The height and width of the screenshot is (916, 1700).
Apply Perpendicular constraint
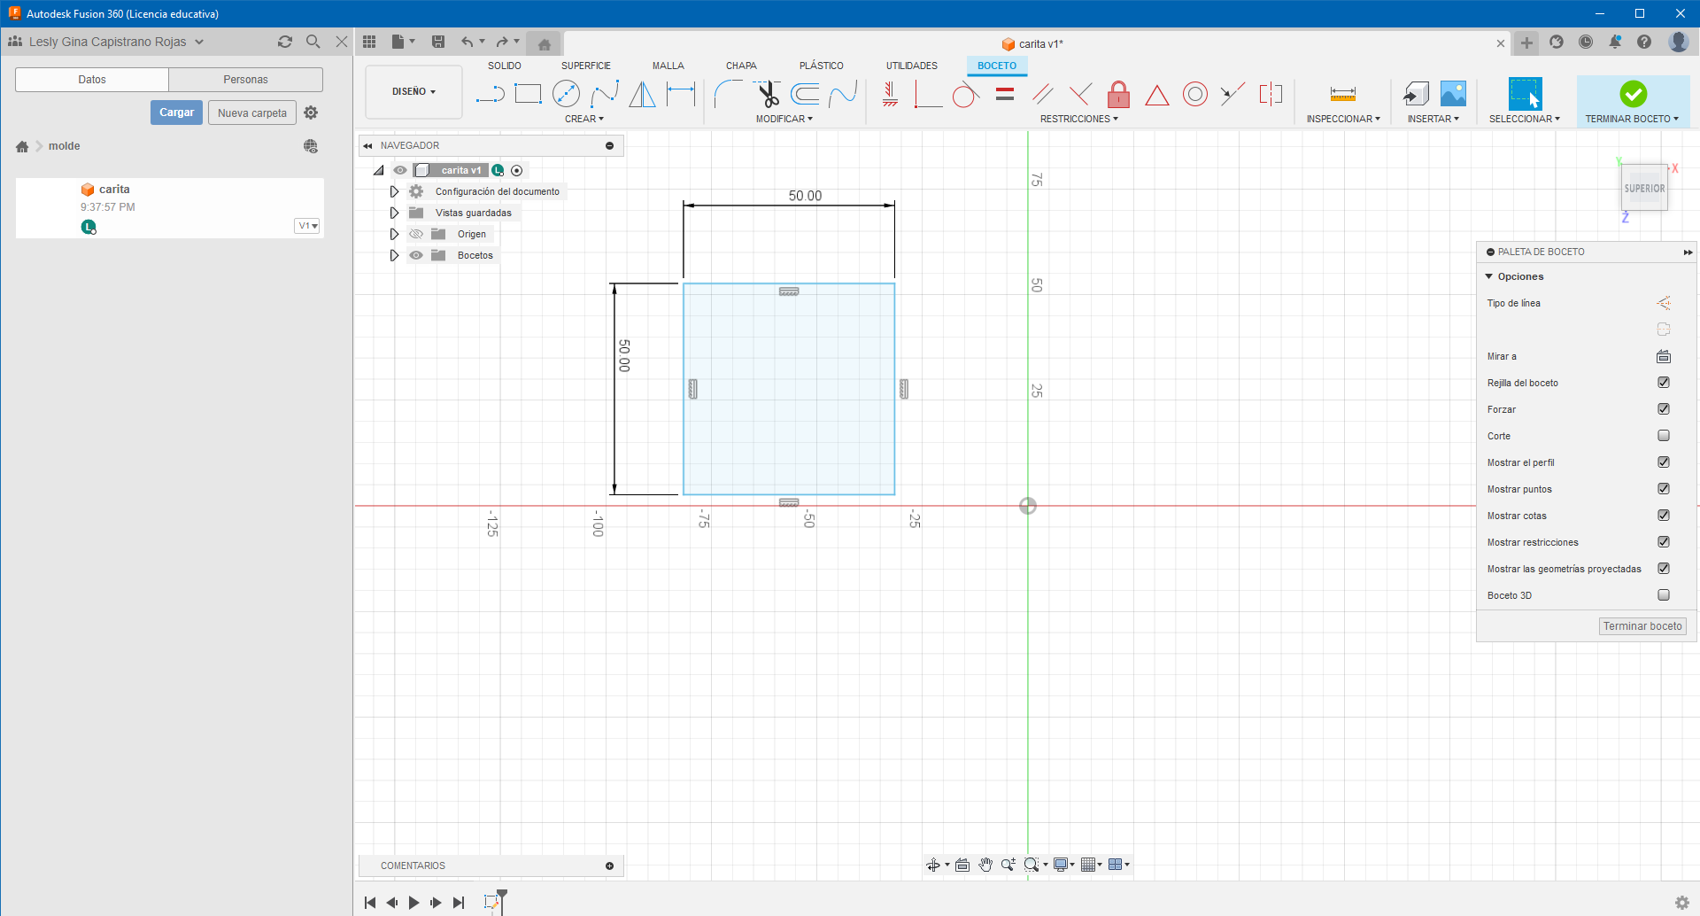[x=1080, y=94]
